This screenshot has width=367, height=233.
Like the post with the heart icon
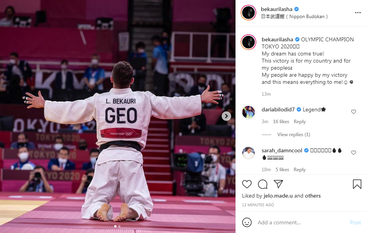(x=247, y=184)
